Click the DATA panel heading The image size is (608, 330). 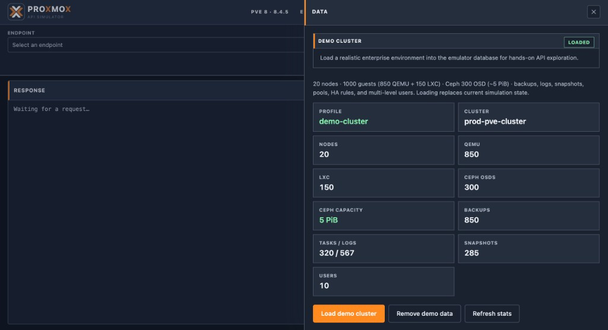[319, 12]
